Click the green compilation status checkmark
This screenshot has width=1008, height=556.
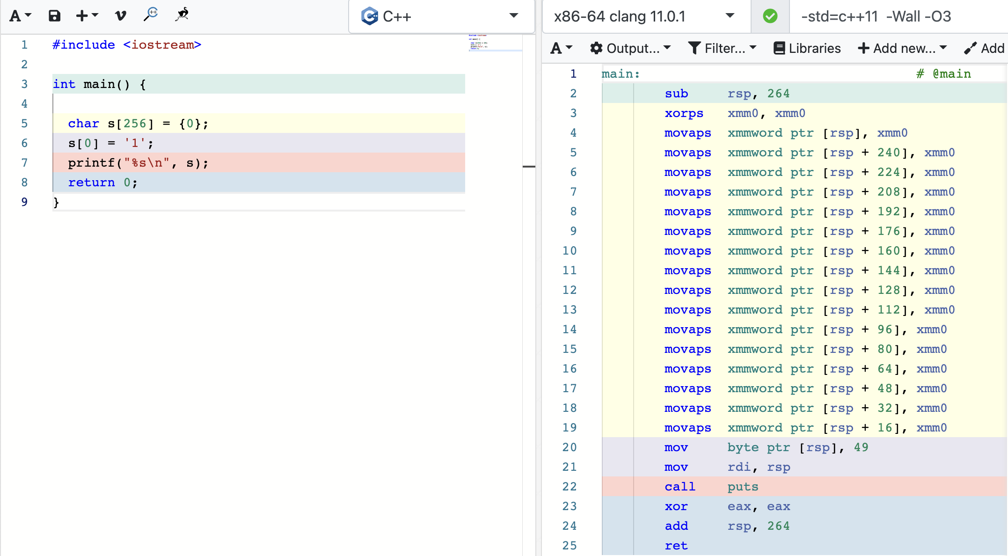[770, 16]
